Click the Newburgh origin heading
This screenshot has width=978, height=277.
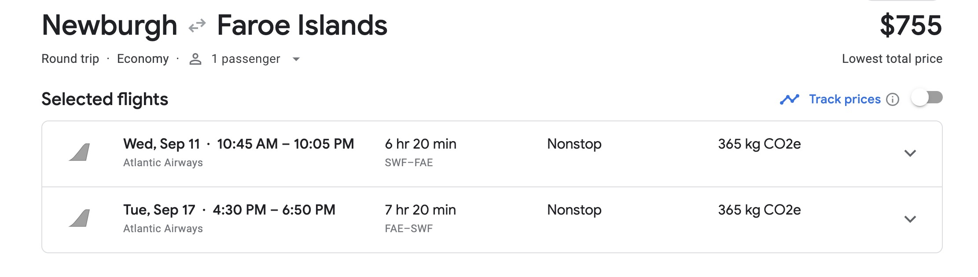pos(109,26)
